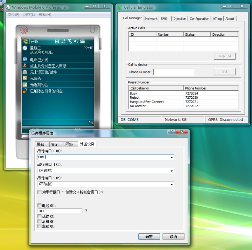This screenshot has width=252, height=250.
Task: Click the data connection arrows icon
Action: click(x=63, y=41)
